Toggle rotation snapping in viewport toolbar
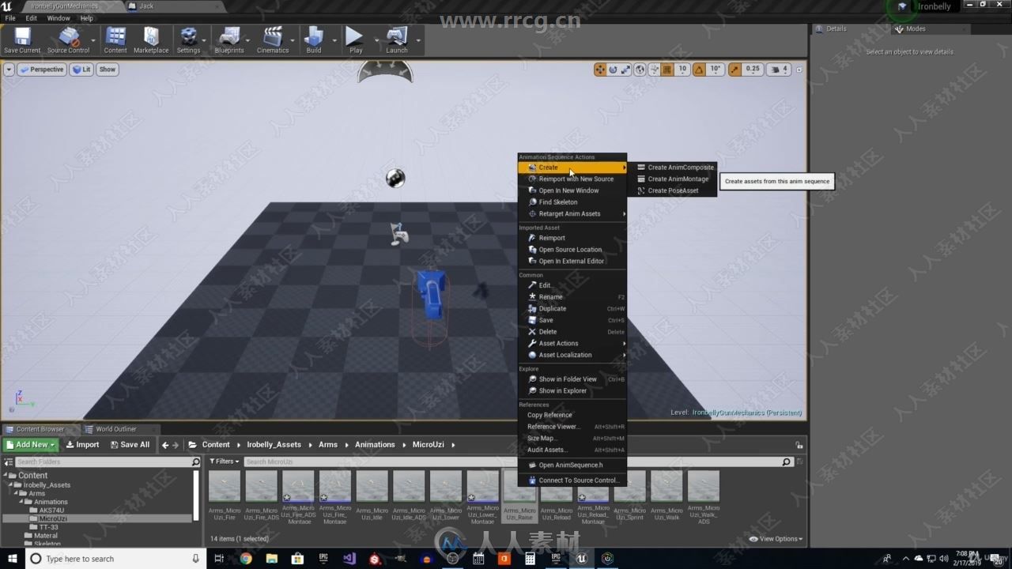This screenshot has height=569, width=1012. point(699,70)
